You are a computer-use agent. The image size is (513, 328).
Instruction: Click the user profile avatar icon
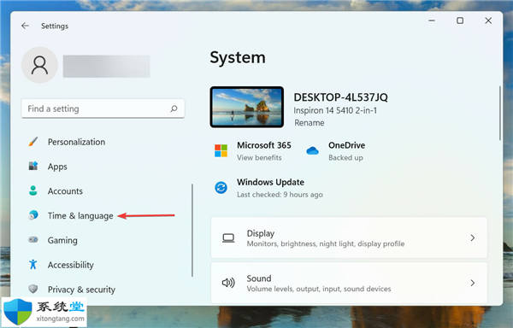[x=39, y=65]
